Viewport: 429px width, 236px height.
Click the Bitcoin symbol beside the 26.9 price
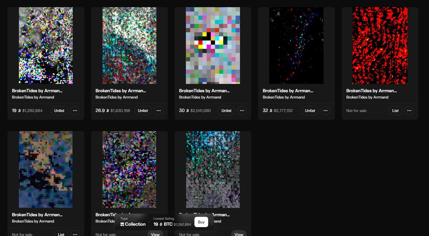pos(108,110)
